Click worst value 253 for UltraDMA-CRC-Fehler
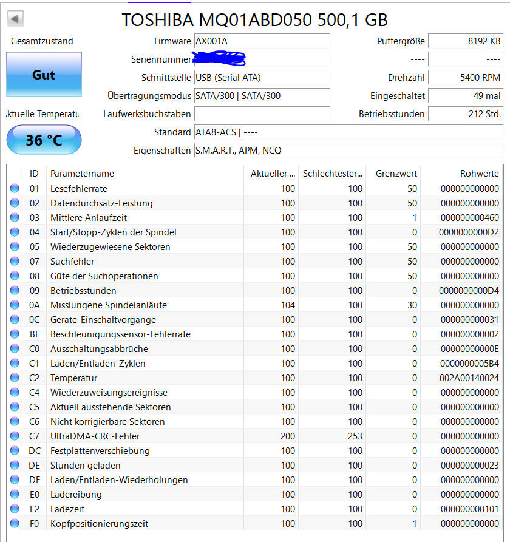This screenshot has width=510, height=542. point(355,436)
